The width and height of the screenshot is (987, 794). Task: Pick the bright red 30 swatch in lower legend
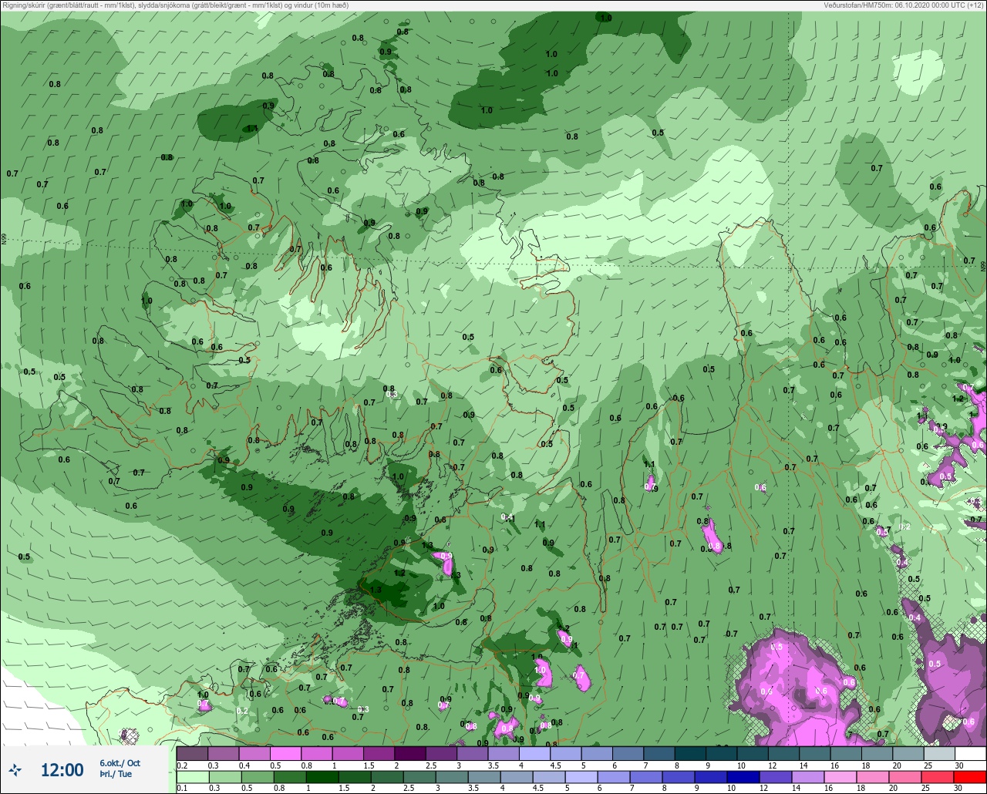[970, 776]
